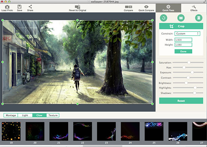Click the Brightness slider handle
This screenshot has width=207, height=147.
coord(186,83)
